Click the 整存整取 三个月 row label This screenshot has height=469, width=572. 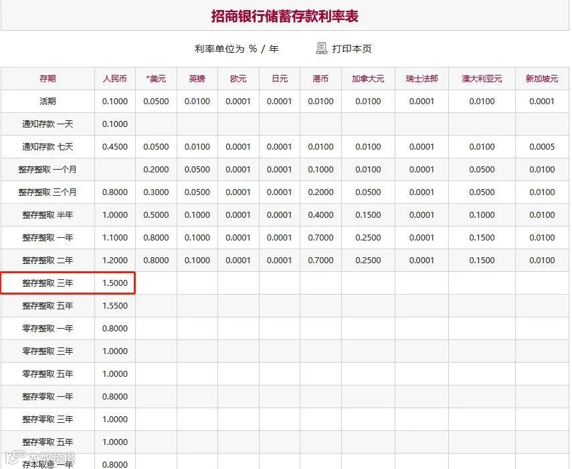(47, 192)
